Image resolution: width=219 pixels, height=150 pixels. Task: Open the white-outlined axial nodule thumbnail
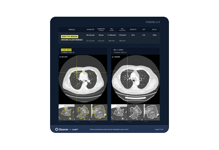tap(119, 112)
